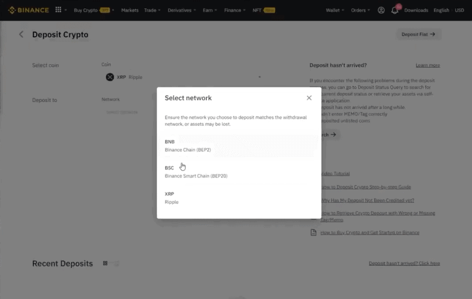Screen dimensions: 472x299
Task: Open the user profile icon
Action: [x=381, y=10]
